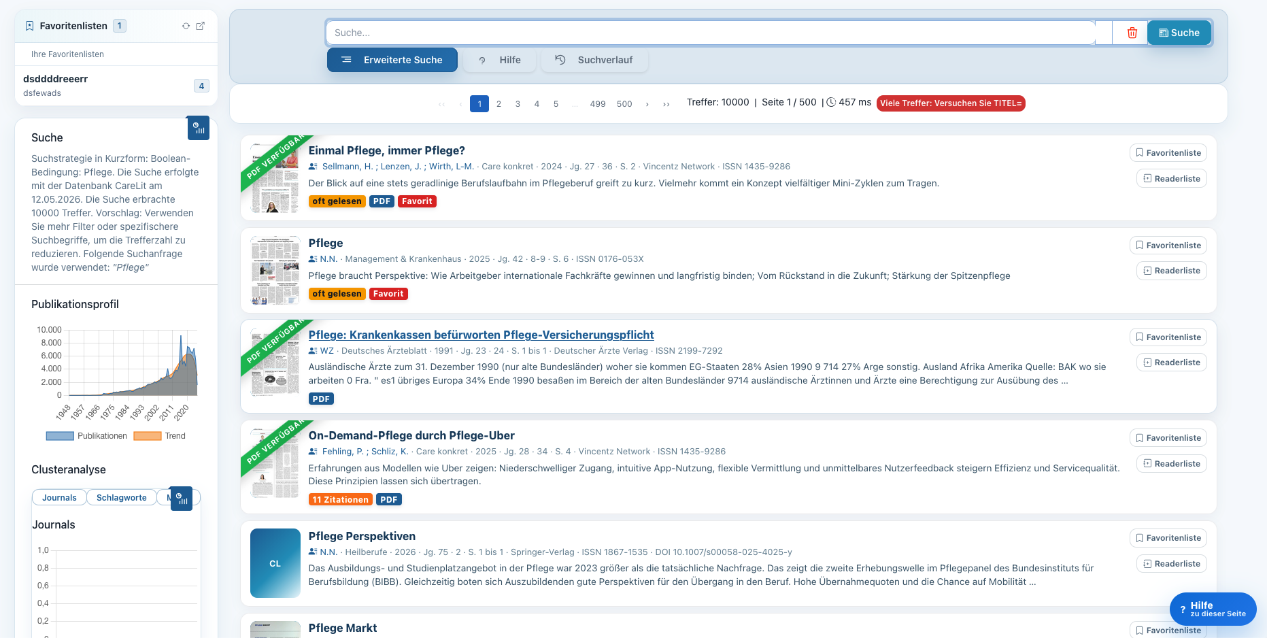Image resolution: width=1267 pixels, height=638 pixels.
Task: Open article 'Einmal Pflege, immer Pflege?'
Action: pyautogui.click(x=387, y=151)
